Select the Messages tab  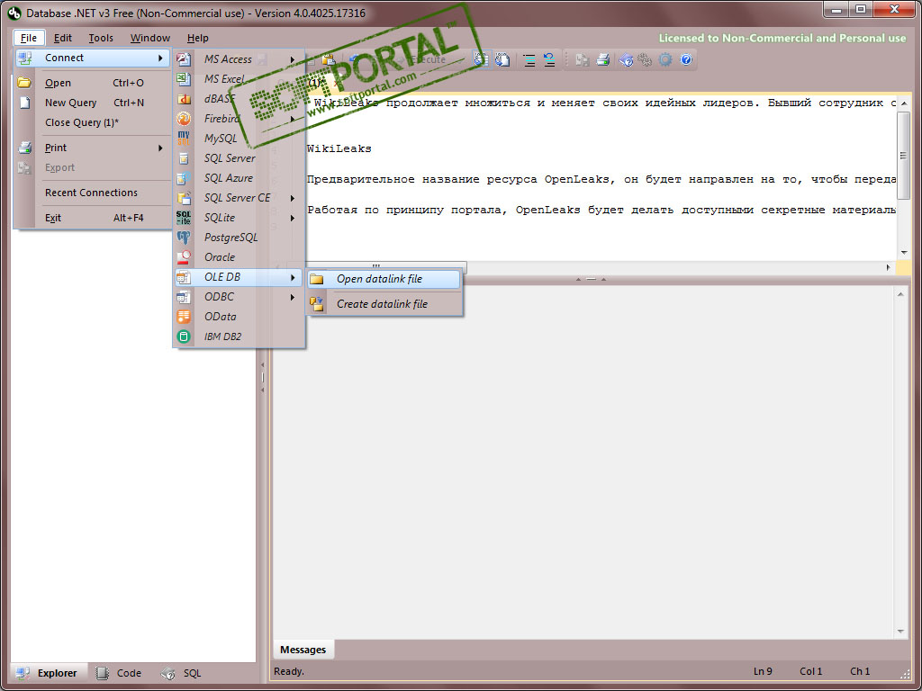[x=303, y=650]
